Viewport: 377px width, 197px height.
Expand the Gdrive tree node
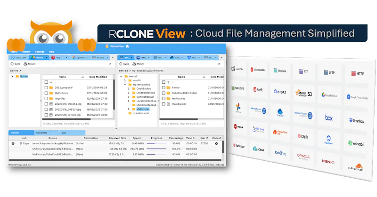tap(12, 76)
